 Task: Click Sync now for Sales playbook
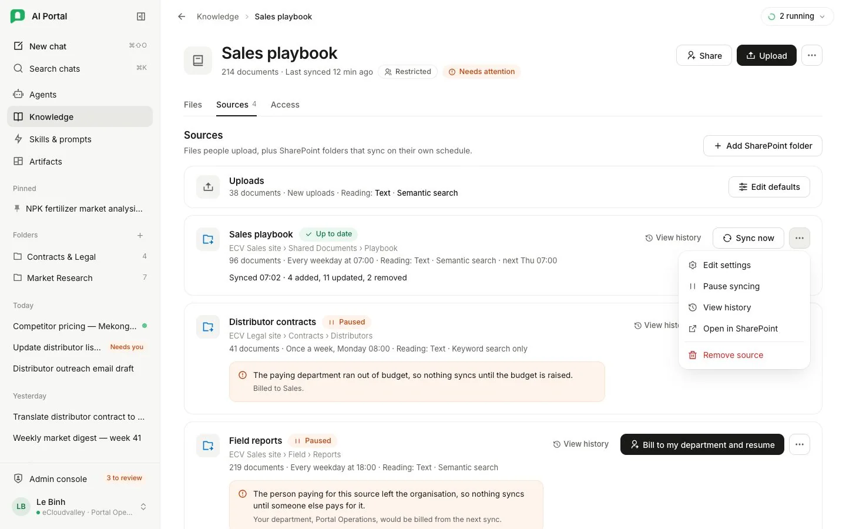(x=748, y=238)
